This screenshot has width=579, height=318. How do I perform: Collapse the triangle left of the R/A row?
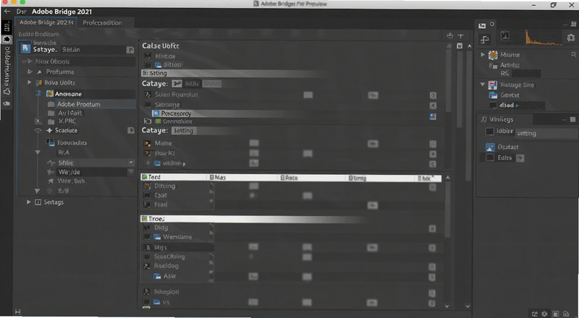pyautogui.click(x=38, y=152)
